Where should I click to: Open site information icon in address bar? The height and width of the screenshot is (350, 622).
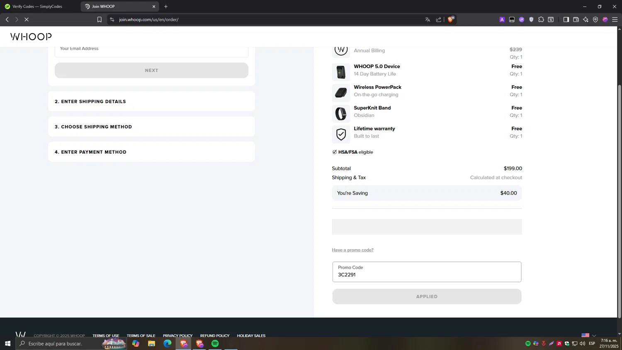(x=112, y=19)
